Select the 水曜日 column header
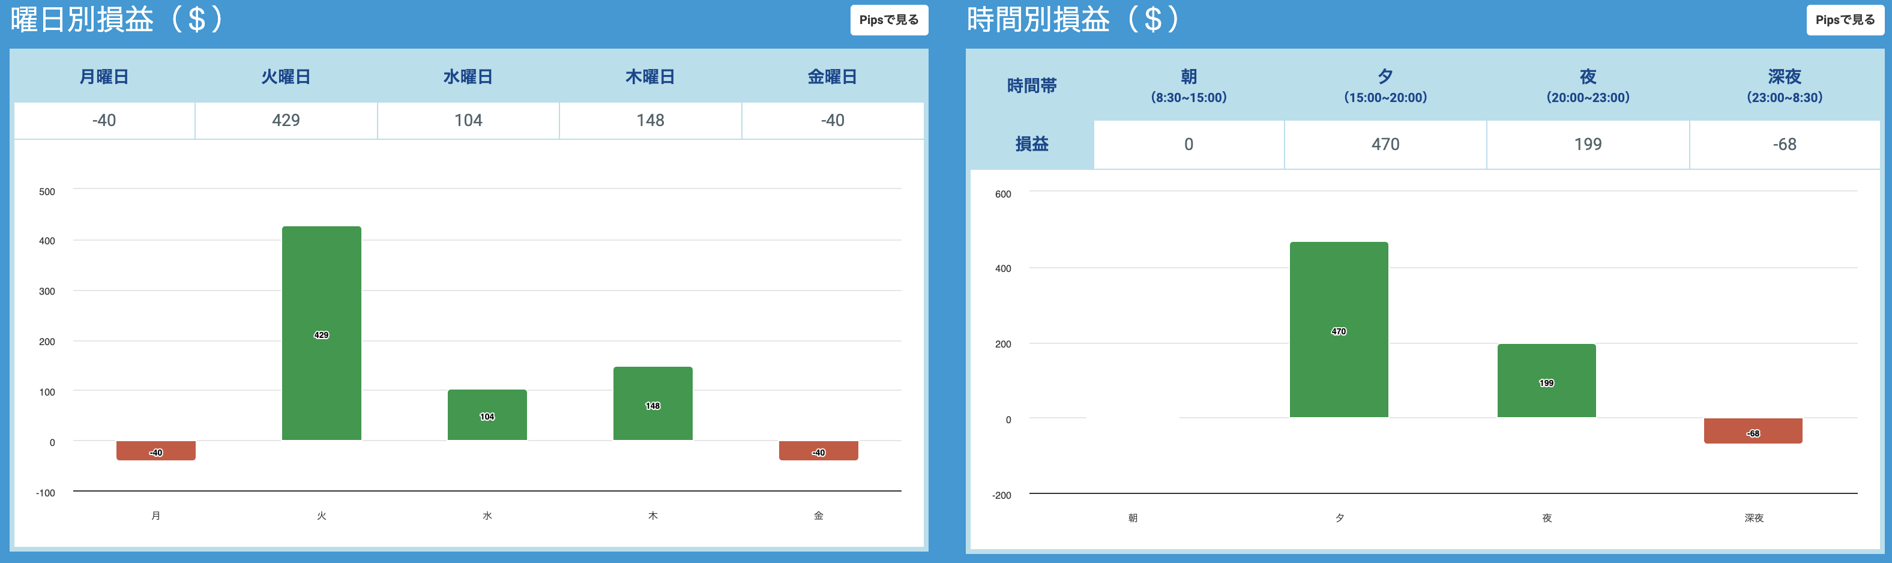1892x563 pixels. coord(469,76)
